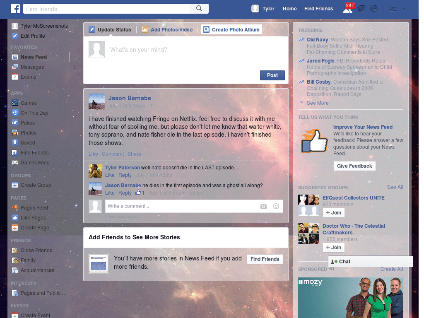The width and height of the screenshot is (424, 318).
Task: Click the Events calendar icon
Action: (15, 77)
